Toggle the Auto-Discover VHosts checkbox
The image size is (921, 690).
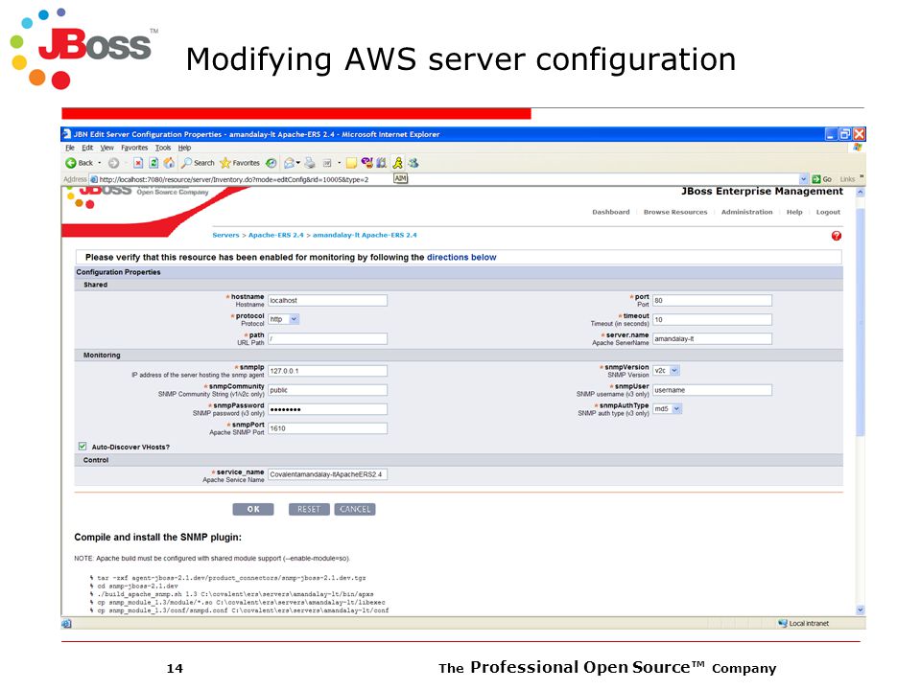83,447
